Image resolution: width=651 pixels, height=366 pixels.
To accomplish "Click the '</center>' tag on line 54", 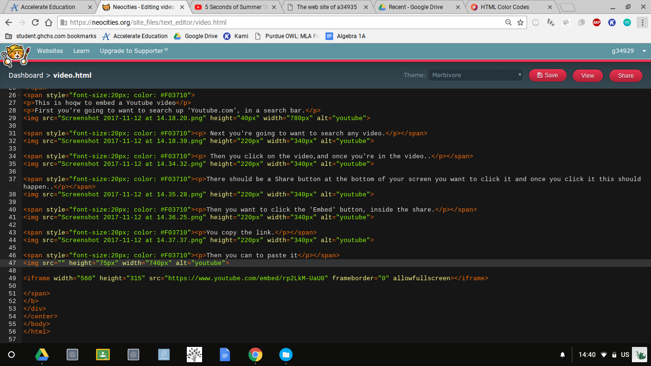I will pos(41,316).
